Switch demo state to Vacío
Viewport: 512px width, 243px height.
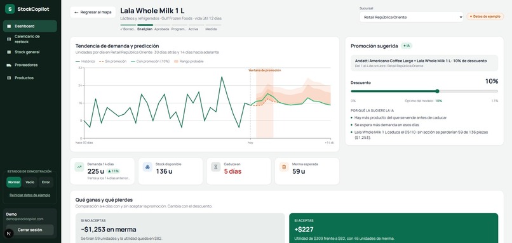pos(30,182)
